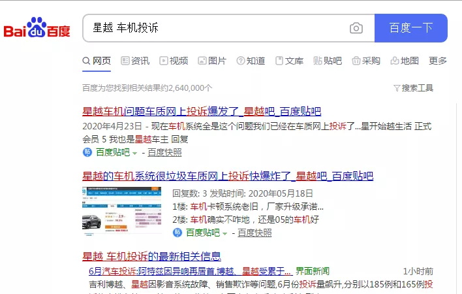Click the 2楼: 车机确实不咋地 snippet
462x294 pixels.
click(246, 220)
